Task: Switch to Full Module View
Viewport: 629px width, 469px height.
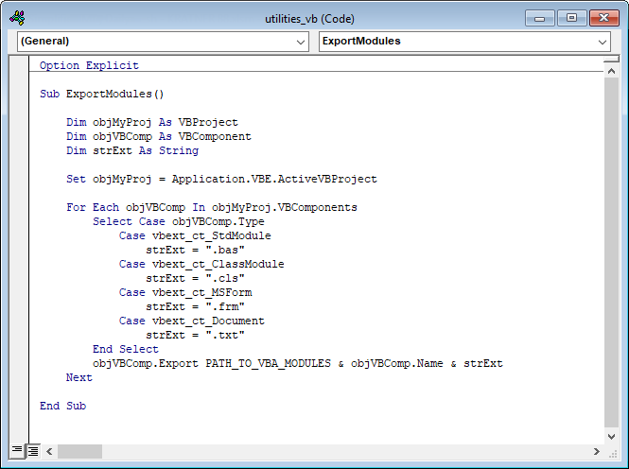Action: coord(33,451)
